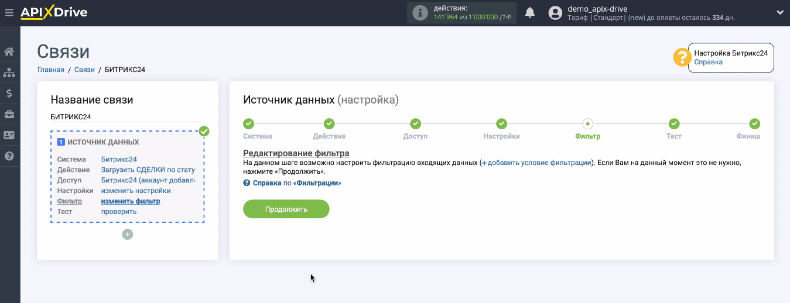Go to Связи breadcrumb

coord(84,70)
